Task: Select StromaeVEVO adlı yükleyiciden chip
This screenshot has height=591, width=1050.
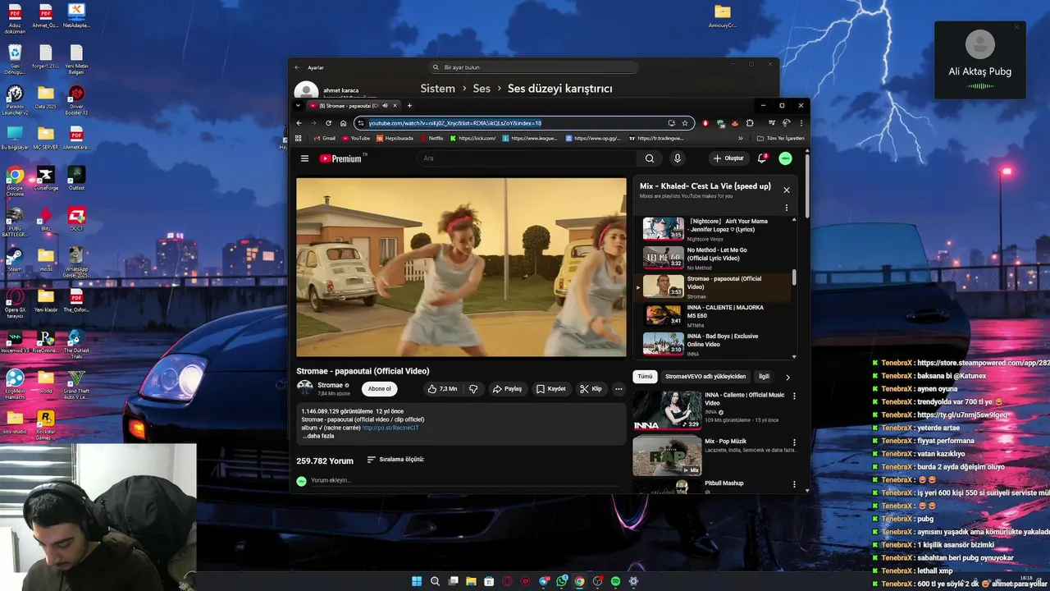Action: pyautogui.click(x=705, y=377)
